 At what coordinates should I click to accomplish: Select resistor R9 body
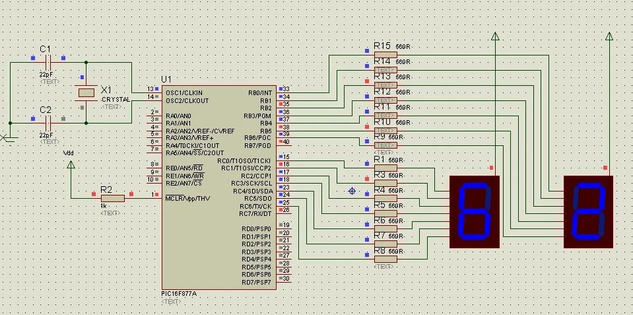click(x=385, y=145)
